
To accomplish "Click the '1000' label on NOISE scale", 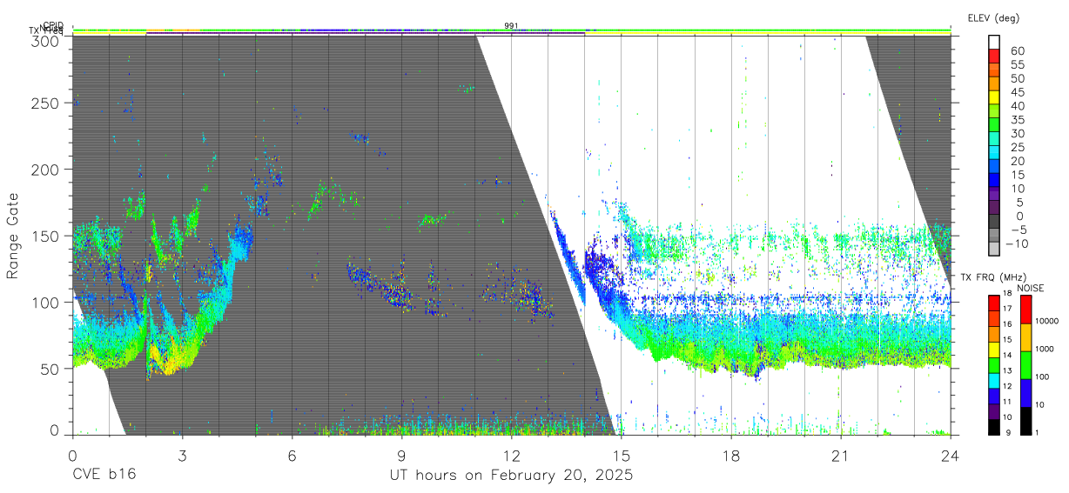I will (1045, 349).
